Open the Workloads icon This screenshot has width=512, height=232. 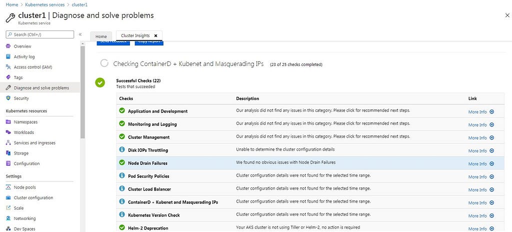(x=8, y=132)
